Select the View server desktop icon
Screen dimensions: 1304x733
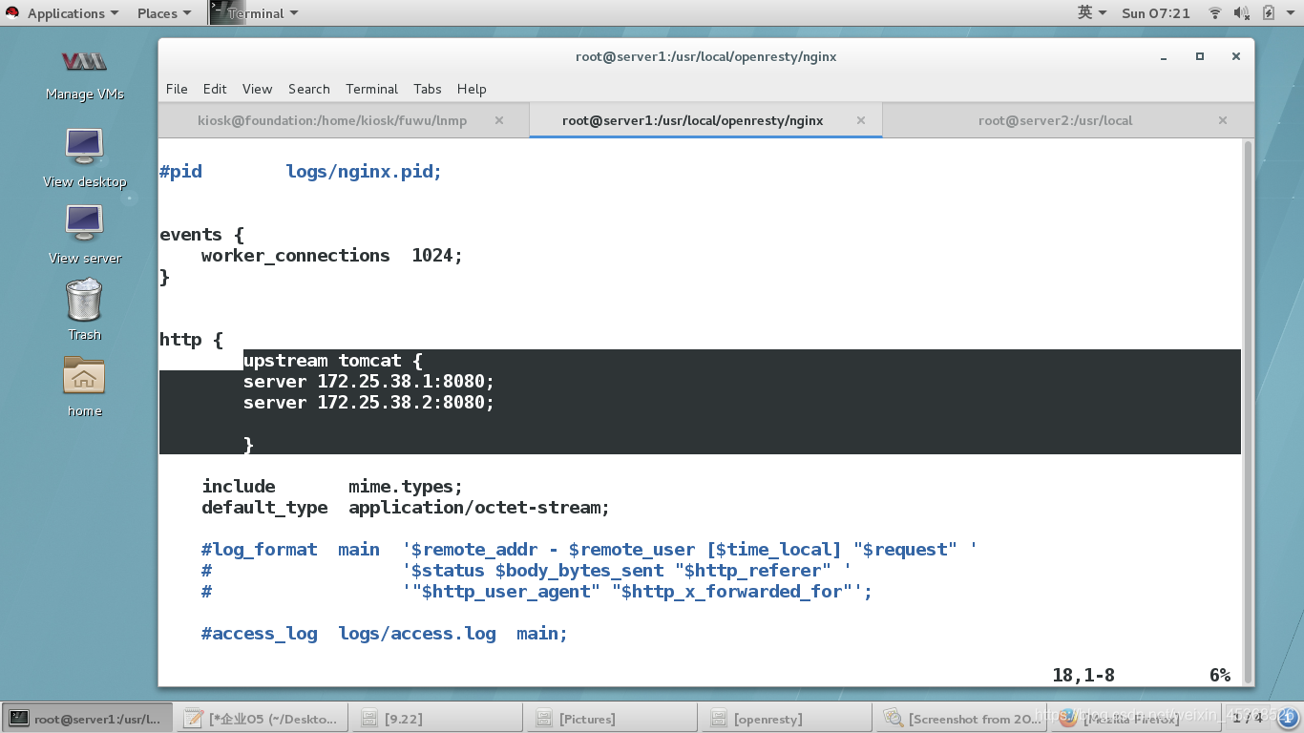point(84,223)
